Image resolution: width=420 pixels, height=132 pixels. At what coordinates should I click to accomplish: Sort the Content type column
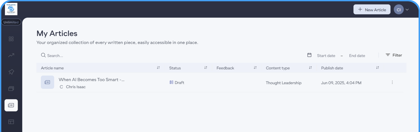310,68
